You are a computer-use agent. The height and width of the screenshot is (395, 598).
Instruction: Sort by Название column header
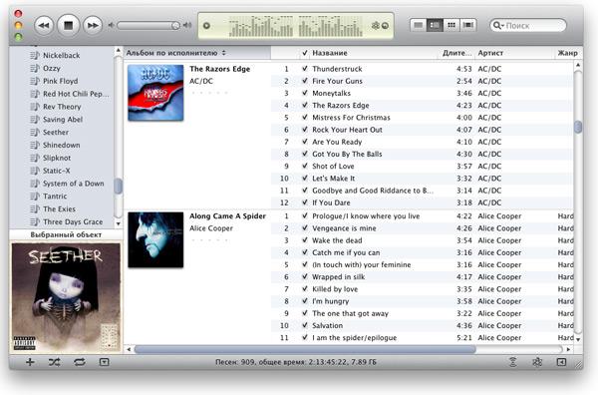click(374, 53)
